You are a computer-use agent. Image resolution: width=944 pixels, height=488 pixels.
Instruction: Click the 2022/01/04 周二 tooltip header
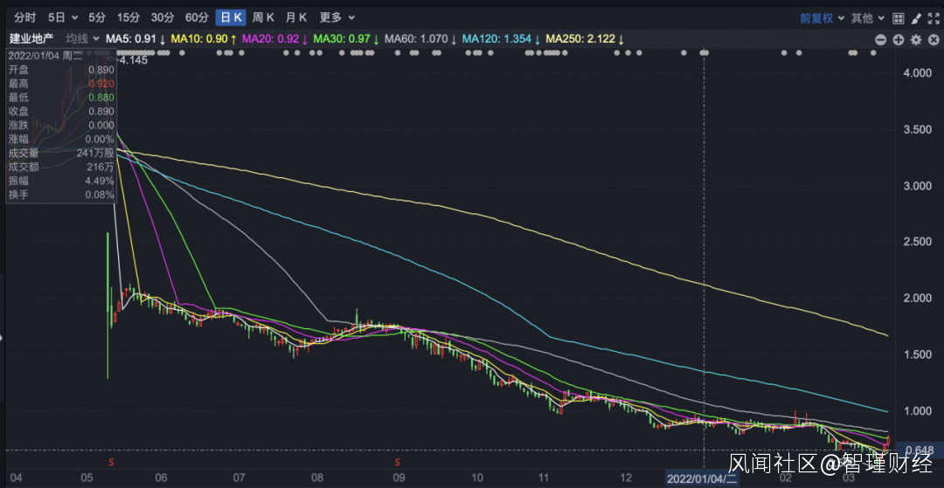pyautogui.click(x=45, y=56)
